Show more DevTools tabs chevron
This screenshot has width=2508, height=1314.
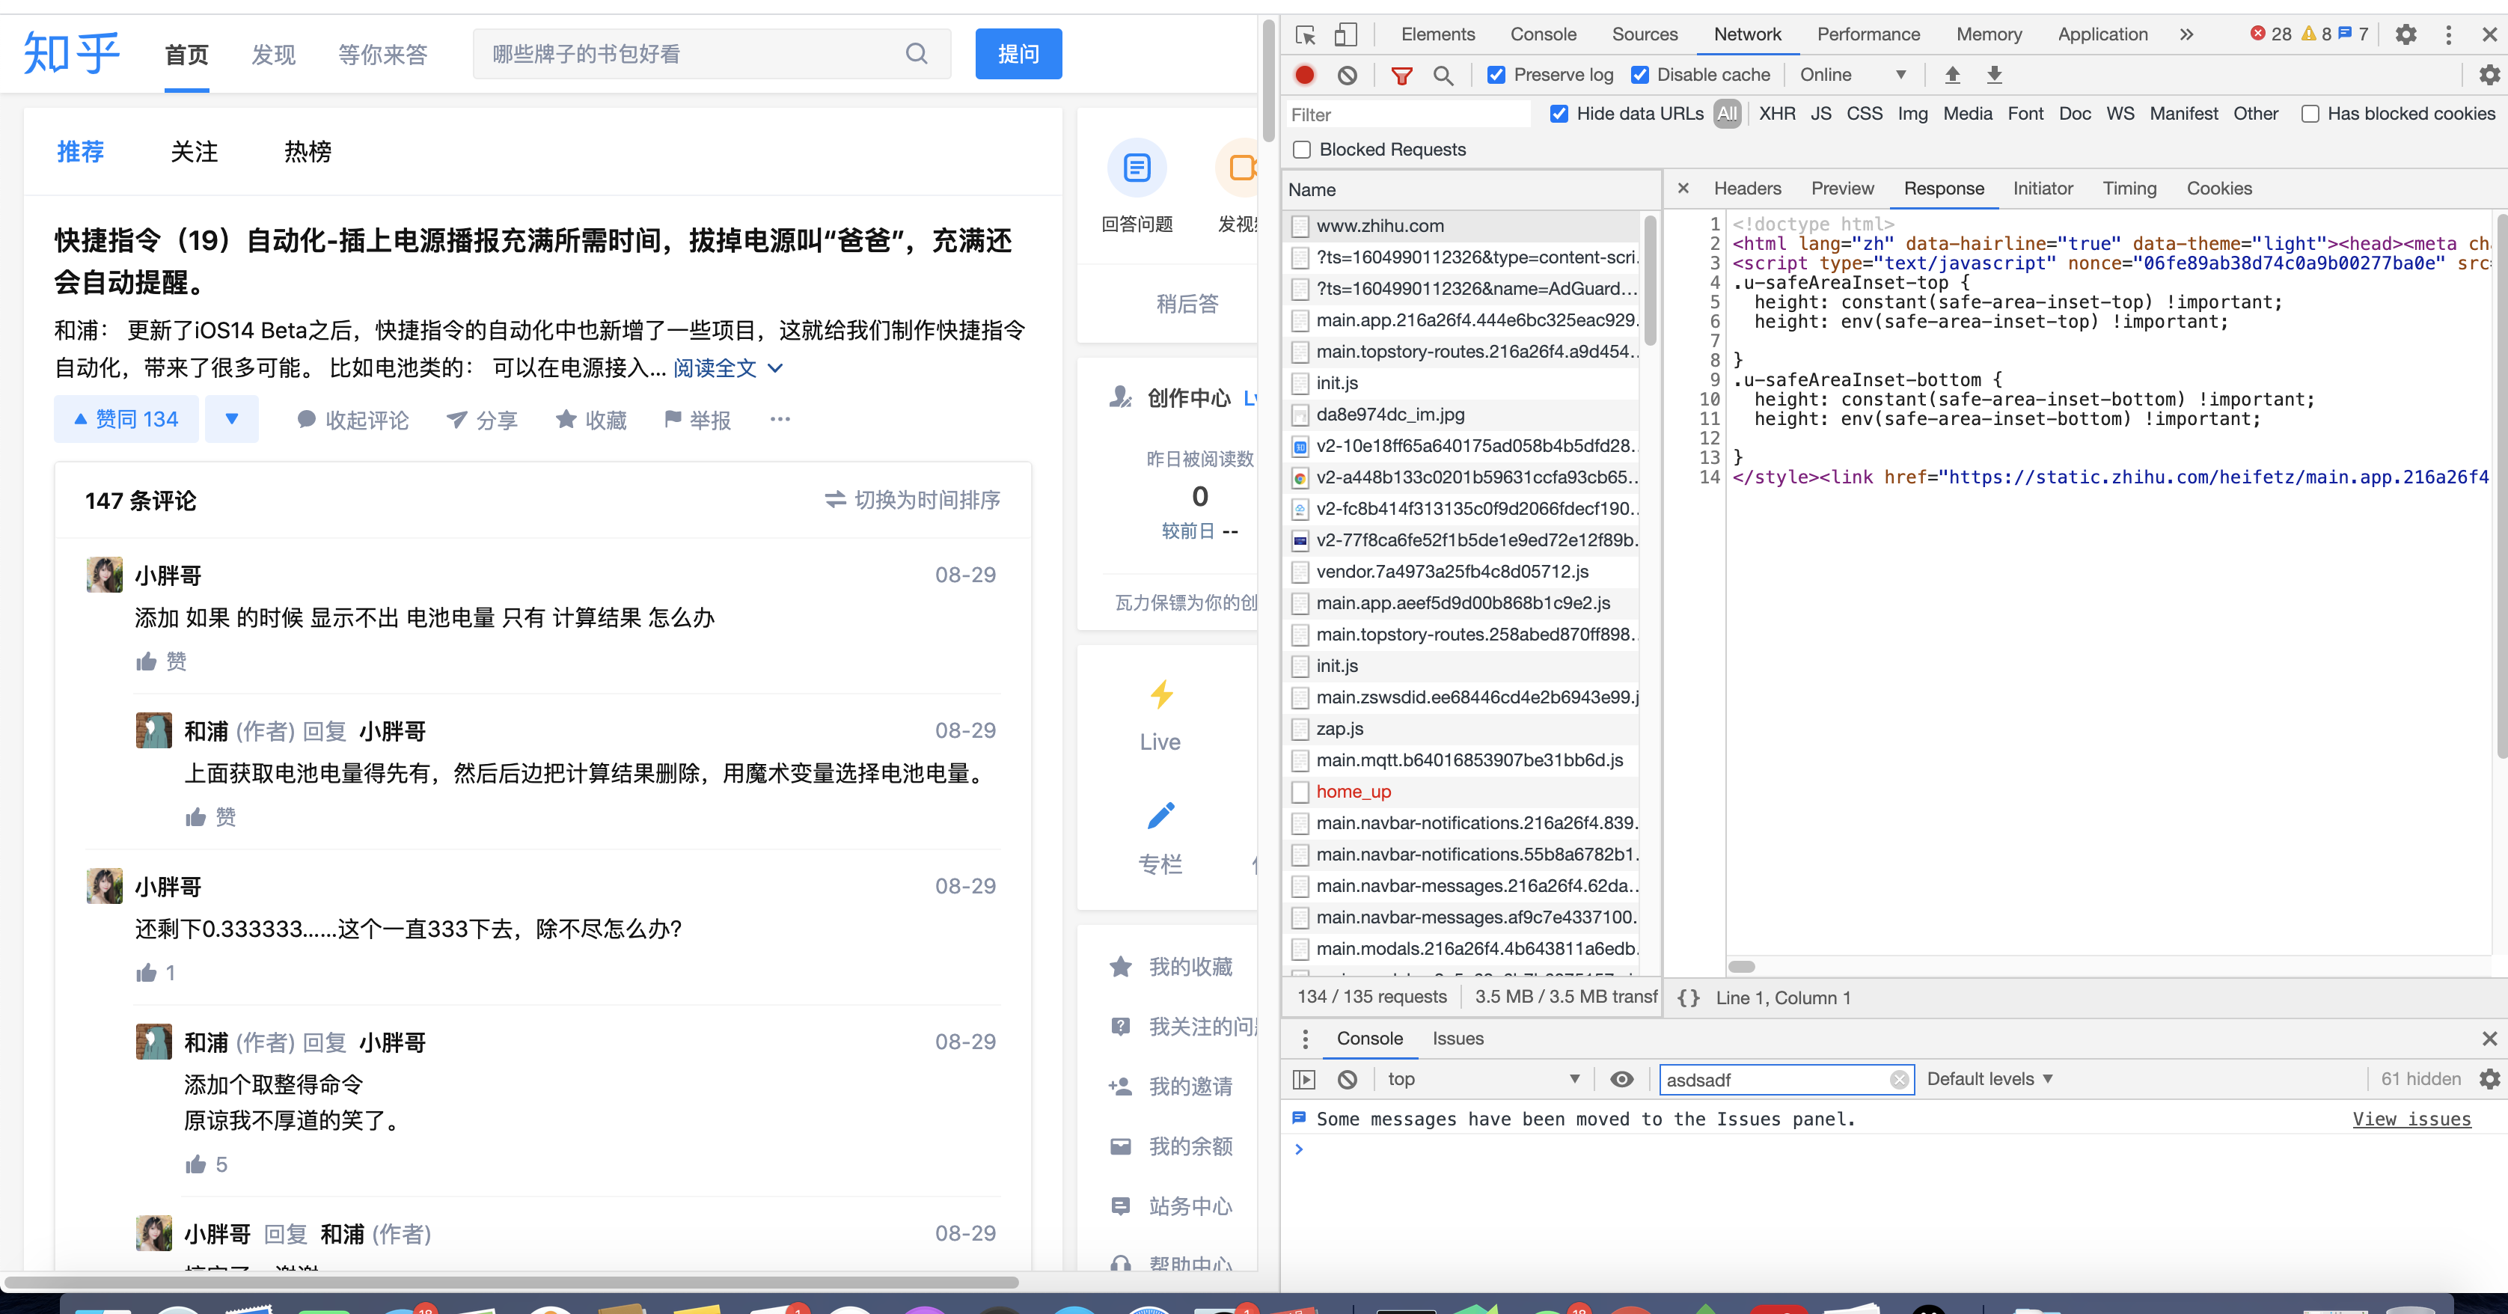[2186, 35]
